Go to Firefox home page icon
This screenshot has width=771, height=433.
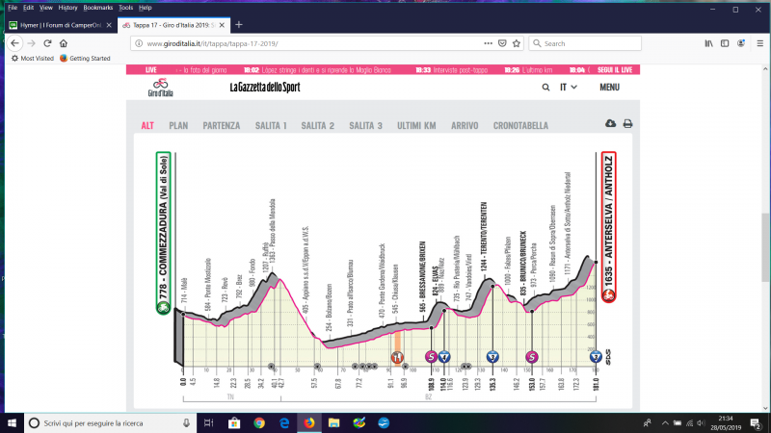pyautogui.click(x=64, y=43)
